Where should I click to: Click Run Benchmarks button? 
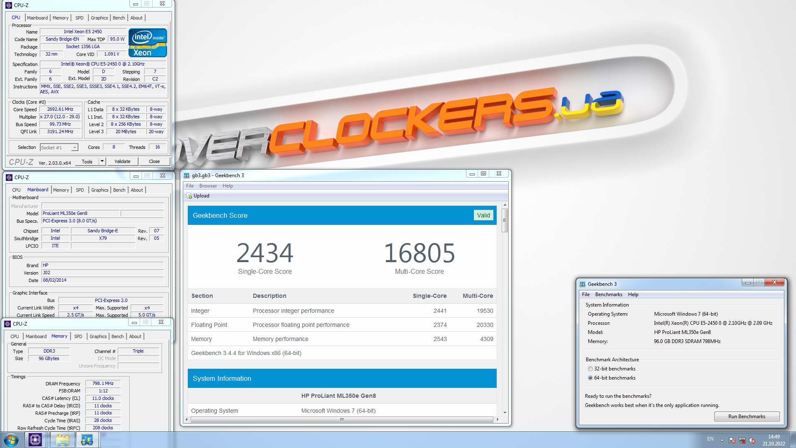(x=747, y=416)
